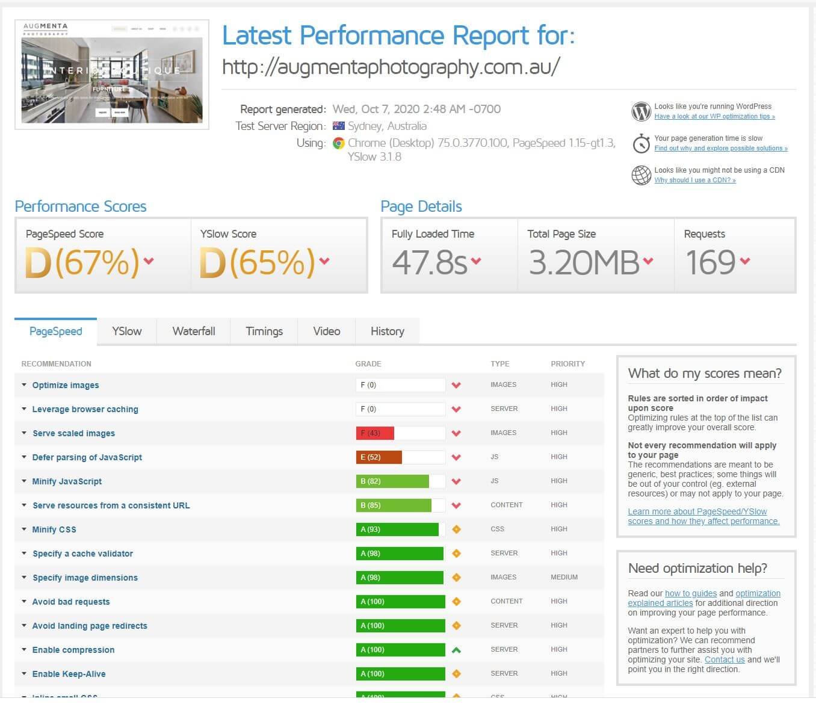This screenshot has width=816, height=710.
Task: Open the 'how to guides' link
Action: [691, 593]
